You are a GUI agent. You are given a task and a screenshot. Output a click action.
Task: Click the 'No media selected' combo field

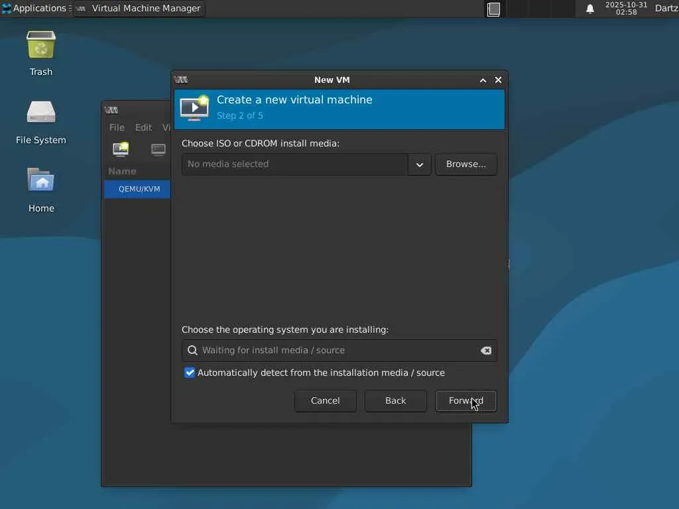pos(294,164)
